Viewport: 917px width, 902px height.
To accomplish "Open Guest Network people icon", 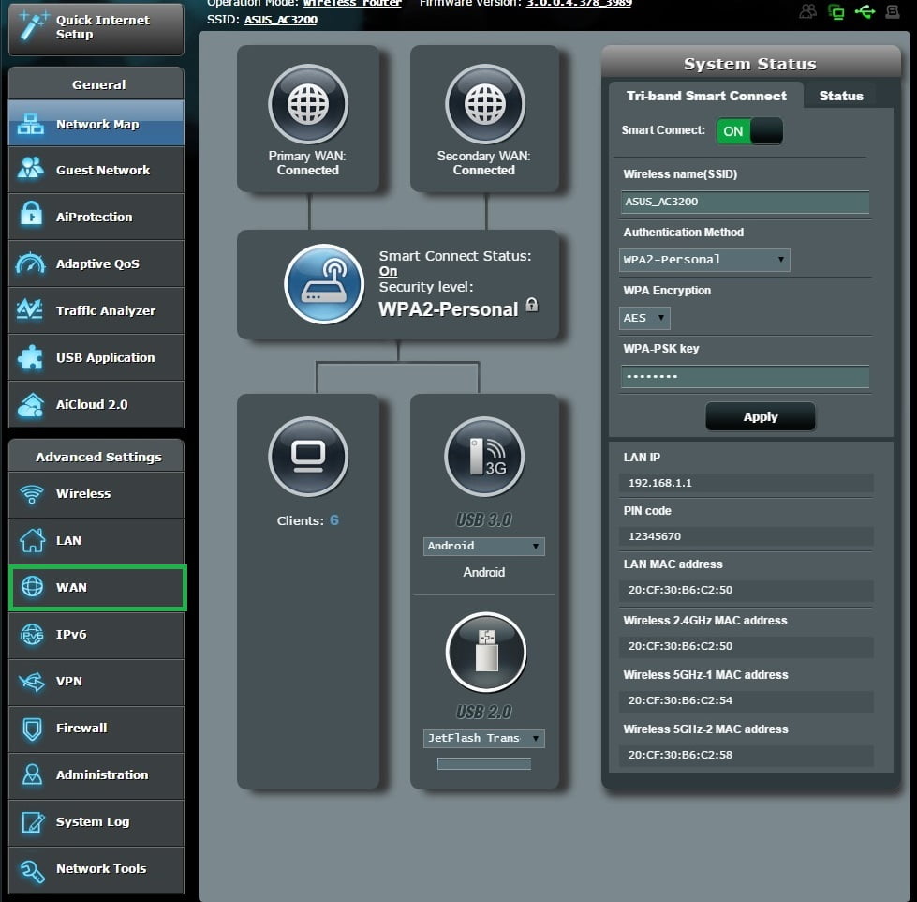I will click(30, 170).
